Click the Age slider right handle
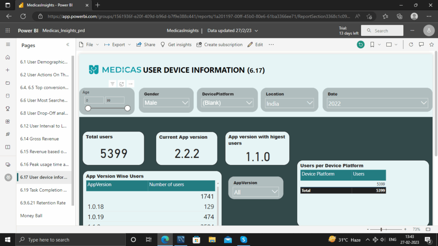Screen dimensions: 438x246 coord(127,108)
